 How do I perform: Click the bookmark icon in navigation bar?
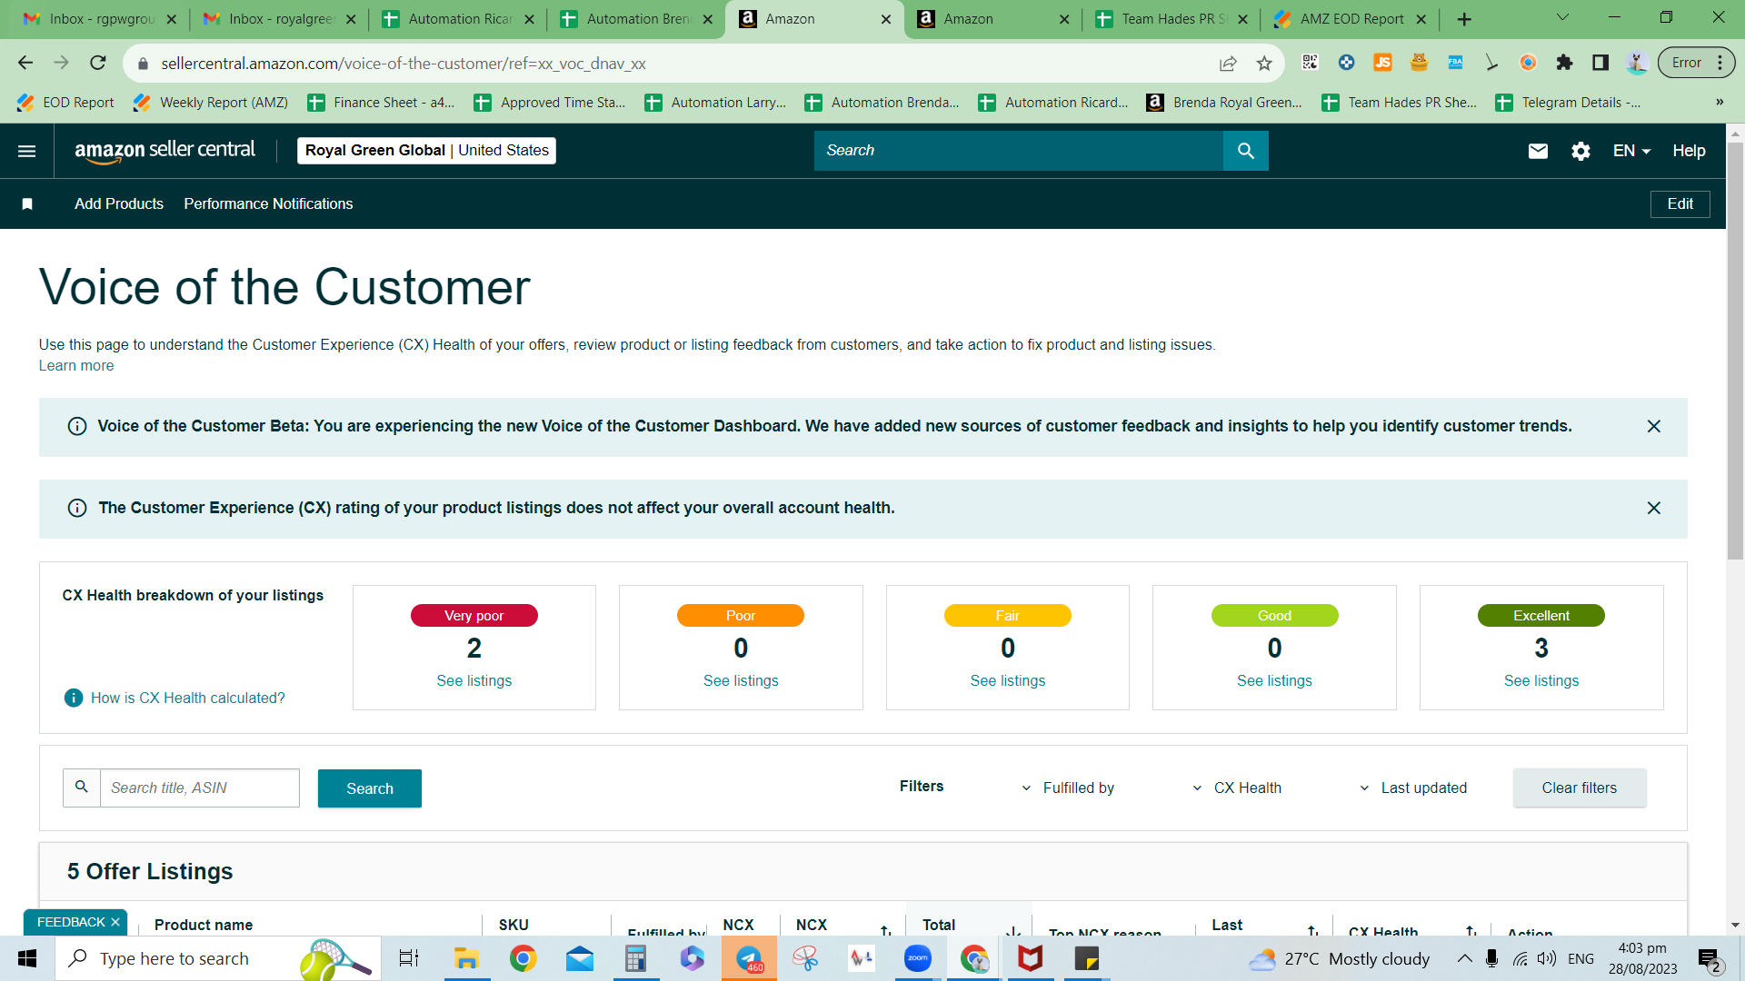[x=27, y=204]
